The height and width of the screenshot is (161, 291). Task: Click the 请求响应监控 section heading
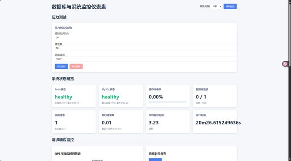(x=63, y=140)
